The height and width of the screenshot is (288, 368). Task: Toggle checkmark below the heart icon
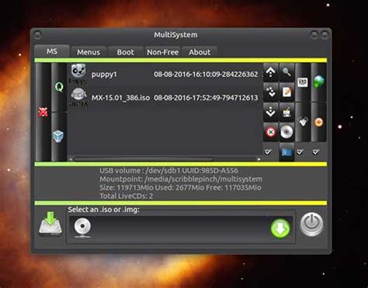(x=300, y=151)
